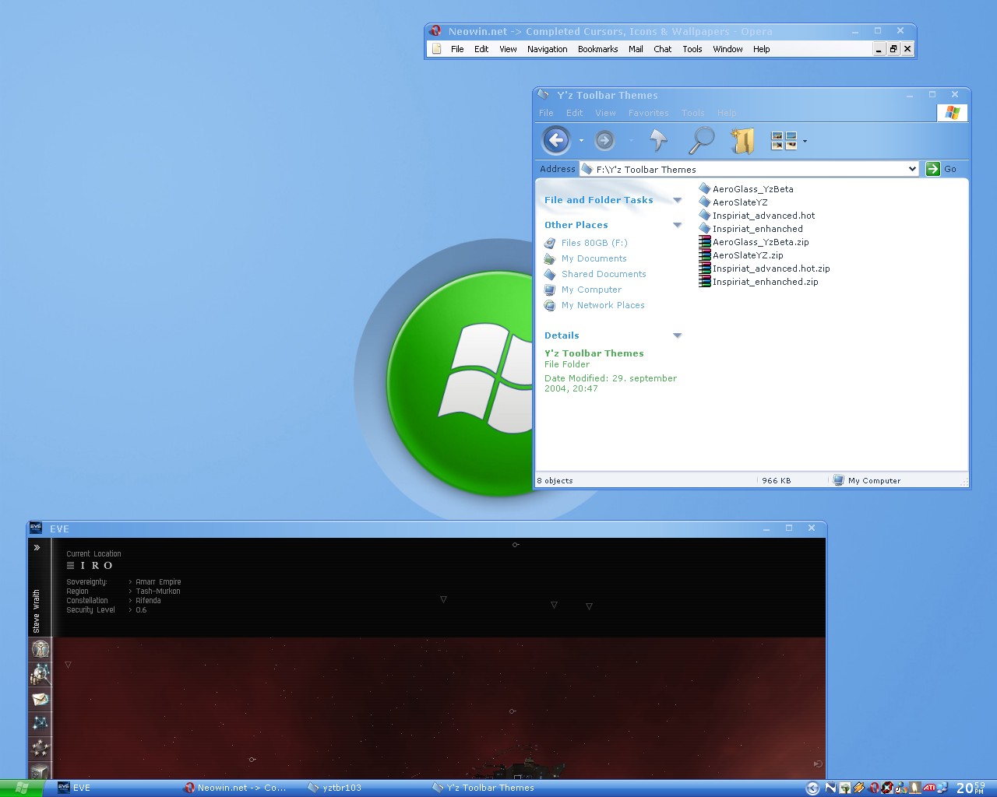Switch to Neowin.net Opera taskbar button
The height and width of the screenshot is (797, 997).
[x=240, y=788]
